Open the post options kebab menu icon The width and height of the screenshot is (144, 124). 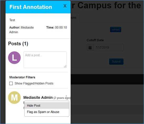(x=66, y=97)
